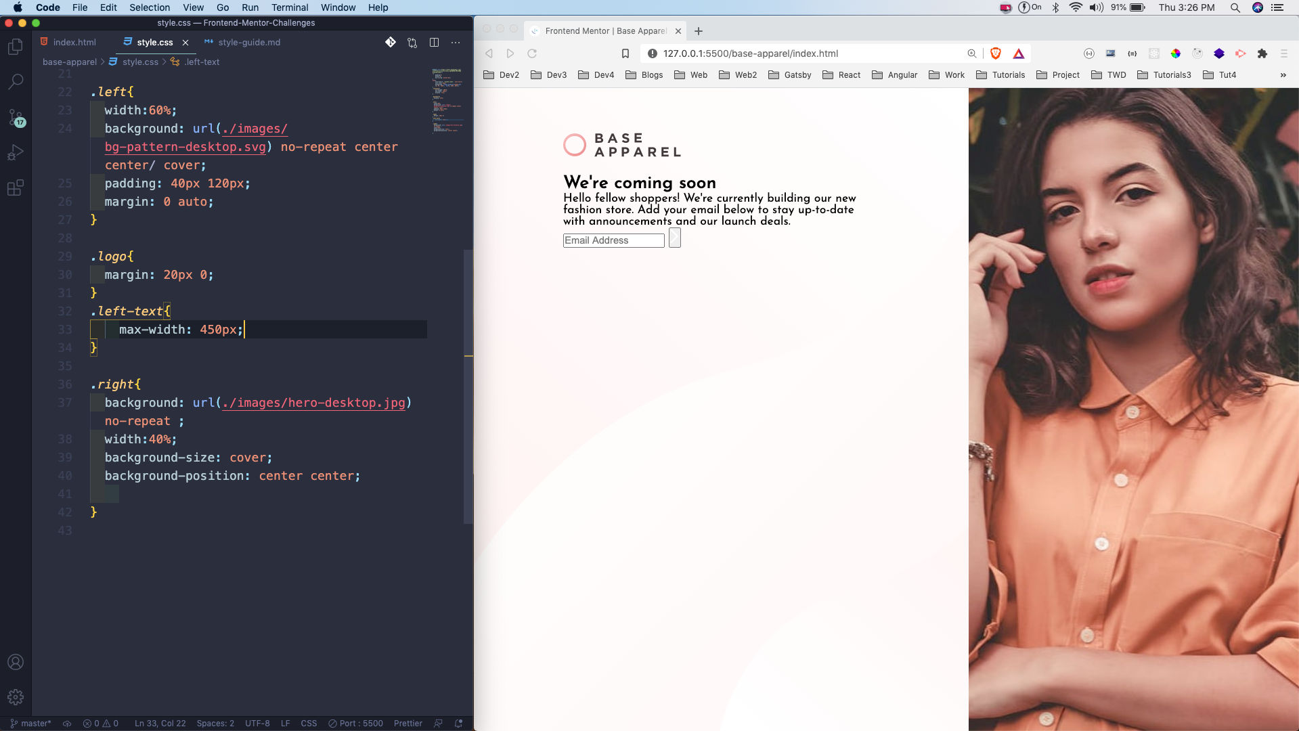The width and height of the screenshot is (1299, 731).
Task: Open the Bluetooth menu bar icon
Action: (x=1055, y=7)
